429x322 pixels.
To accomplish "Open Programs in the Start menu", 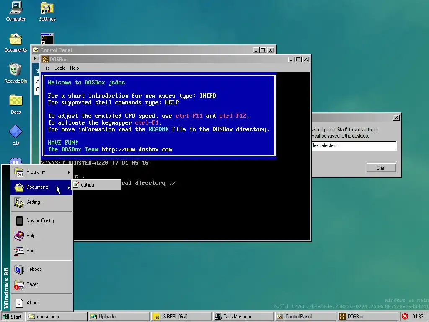I will [41, 172].
